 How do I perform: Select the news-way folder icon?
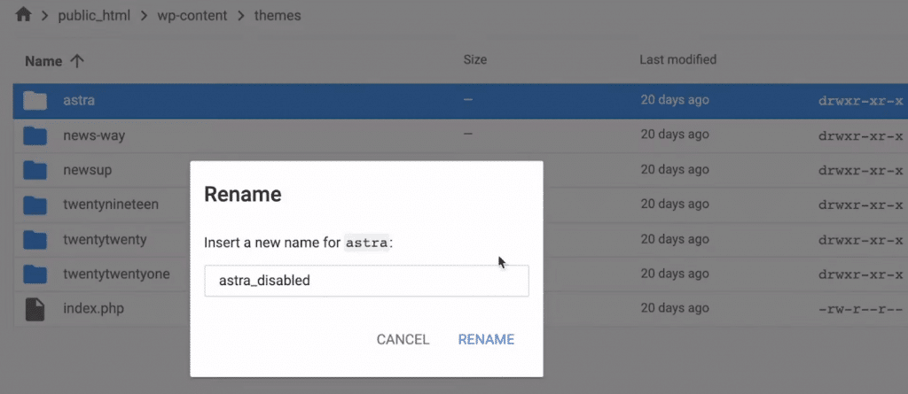(35, 136)
